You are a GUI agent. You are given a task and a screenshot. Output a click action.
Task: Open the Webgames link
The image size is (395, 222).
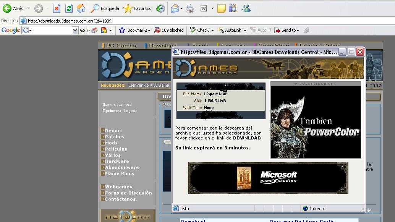[x=118, y=187]
